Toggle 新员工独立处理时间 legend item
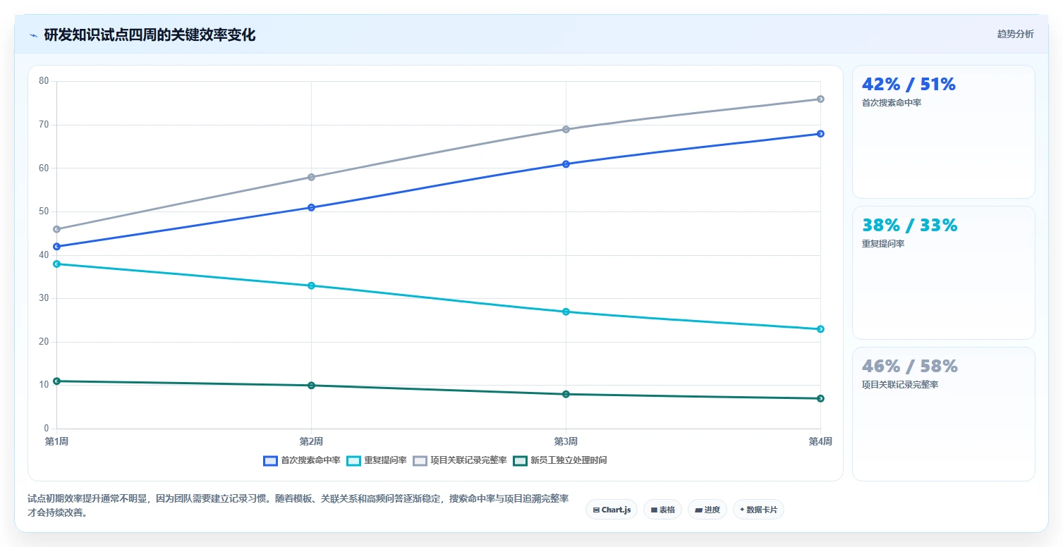This screenshot has height=547, width=1063. click(x=559, y=460)
